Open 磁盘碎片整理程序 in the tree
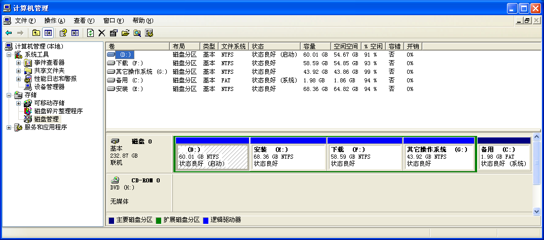544x240 pixels. pyautogui.click(x=58, y=111)
